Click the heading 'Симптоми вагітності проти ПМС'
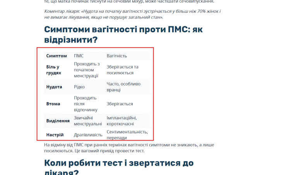297x175 pixels. click(123, 34)
